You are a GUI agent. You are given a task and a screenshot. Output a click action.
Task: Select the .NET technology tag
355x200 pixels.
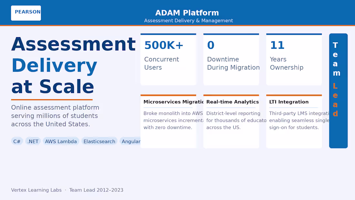33,142
